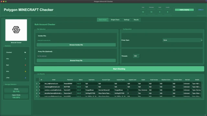This screenshot has height=116, width=207.
Task: Sort by the Email column header
Action: 54,80
